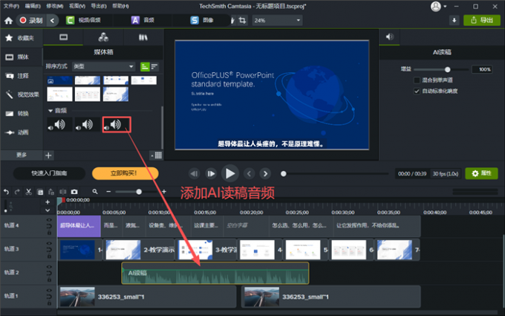Select descending sort order icon
This screenshot has width=505, height=316.
pos(154,67)
